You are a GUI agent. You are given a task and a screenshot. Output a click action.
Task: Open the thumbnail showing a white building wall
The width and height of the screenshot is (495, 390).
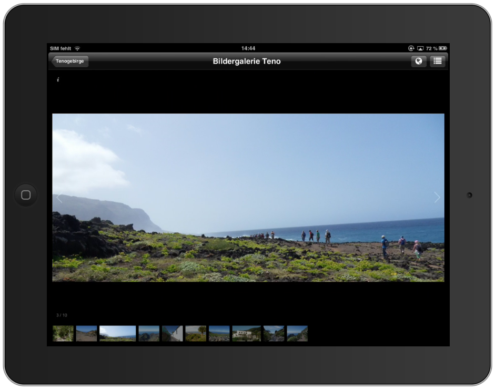point(173,334)
